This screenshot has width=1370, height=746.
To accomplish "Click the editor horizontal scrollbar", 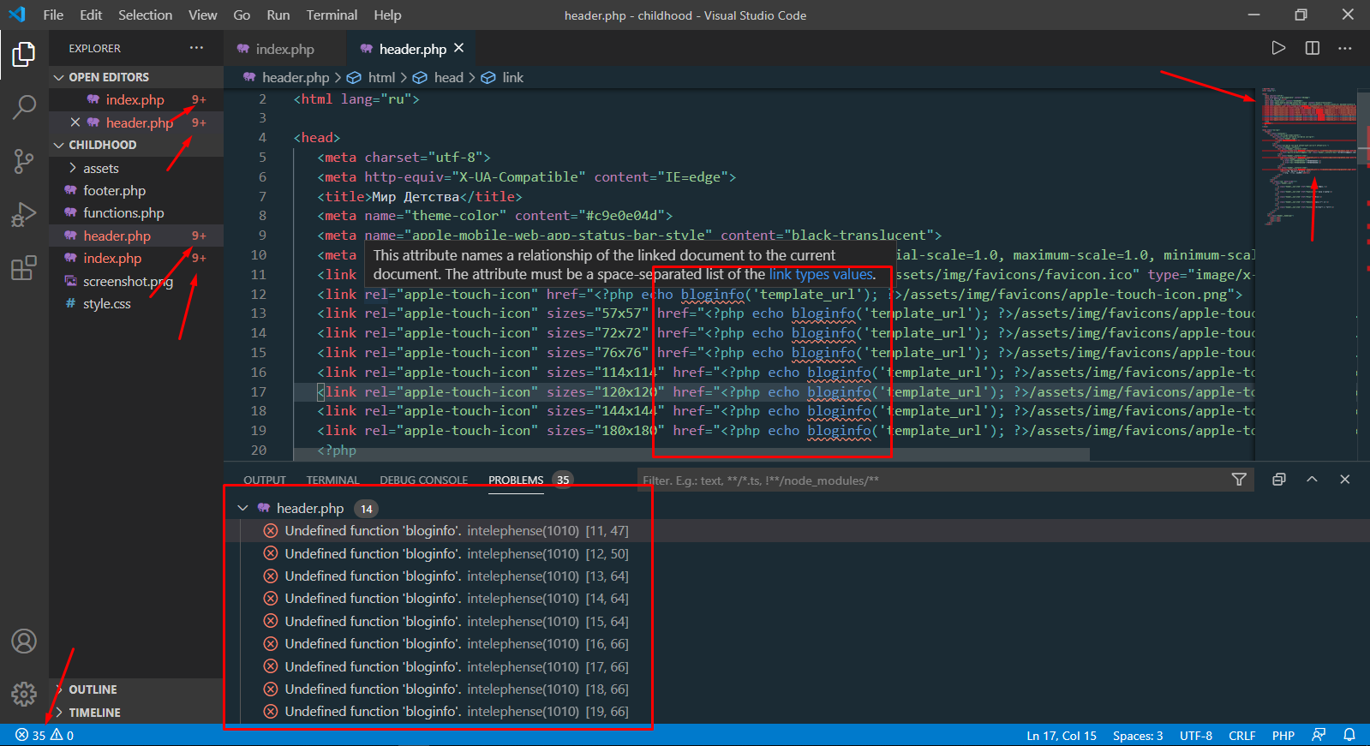I will (691, 455).
